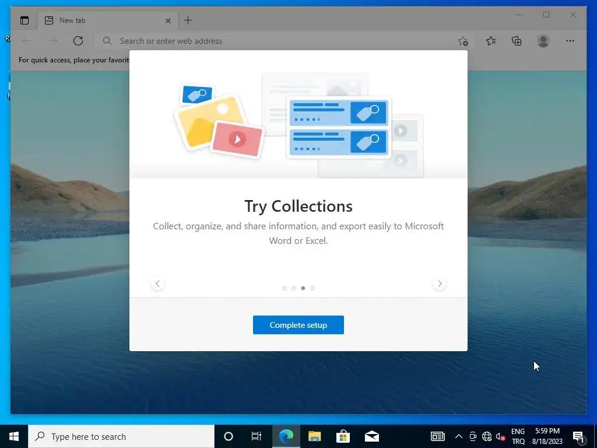The width and height of the screenshot is (597, 448).
Task: Open ENG TRQ language switcher
Action: coord(518,436)
